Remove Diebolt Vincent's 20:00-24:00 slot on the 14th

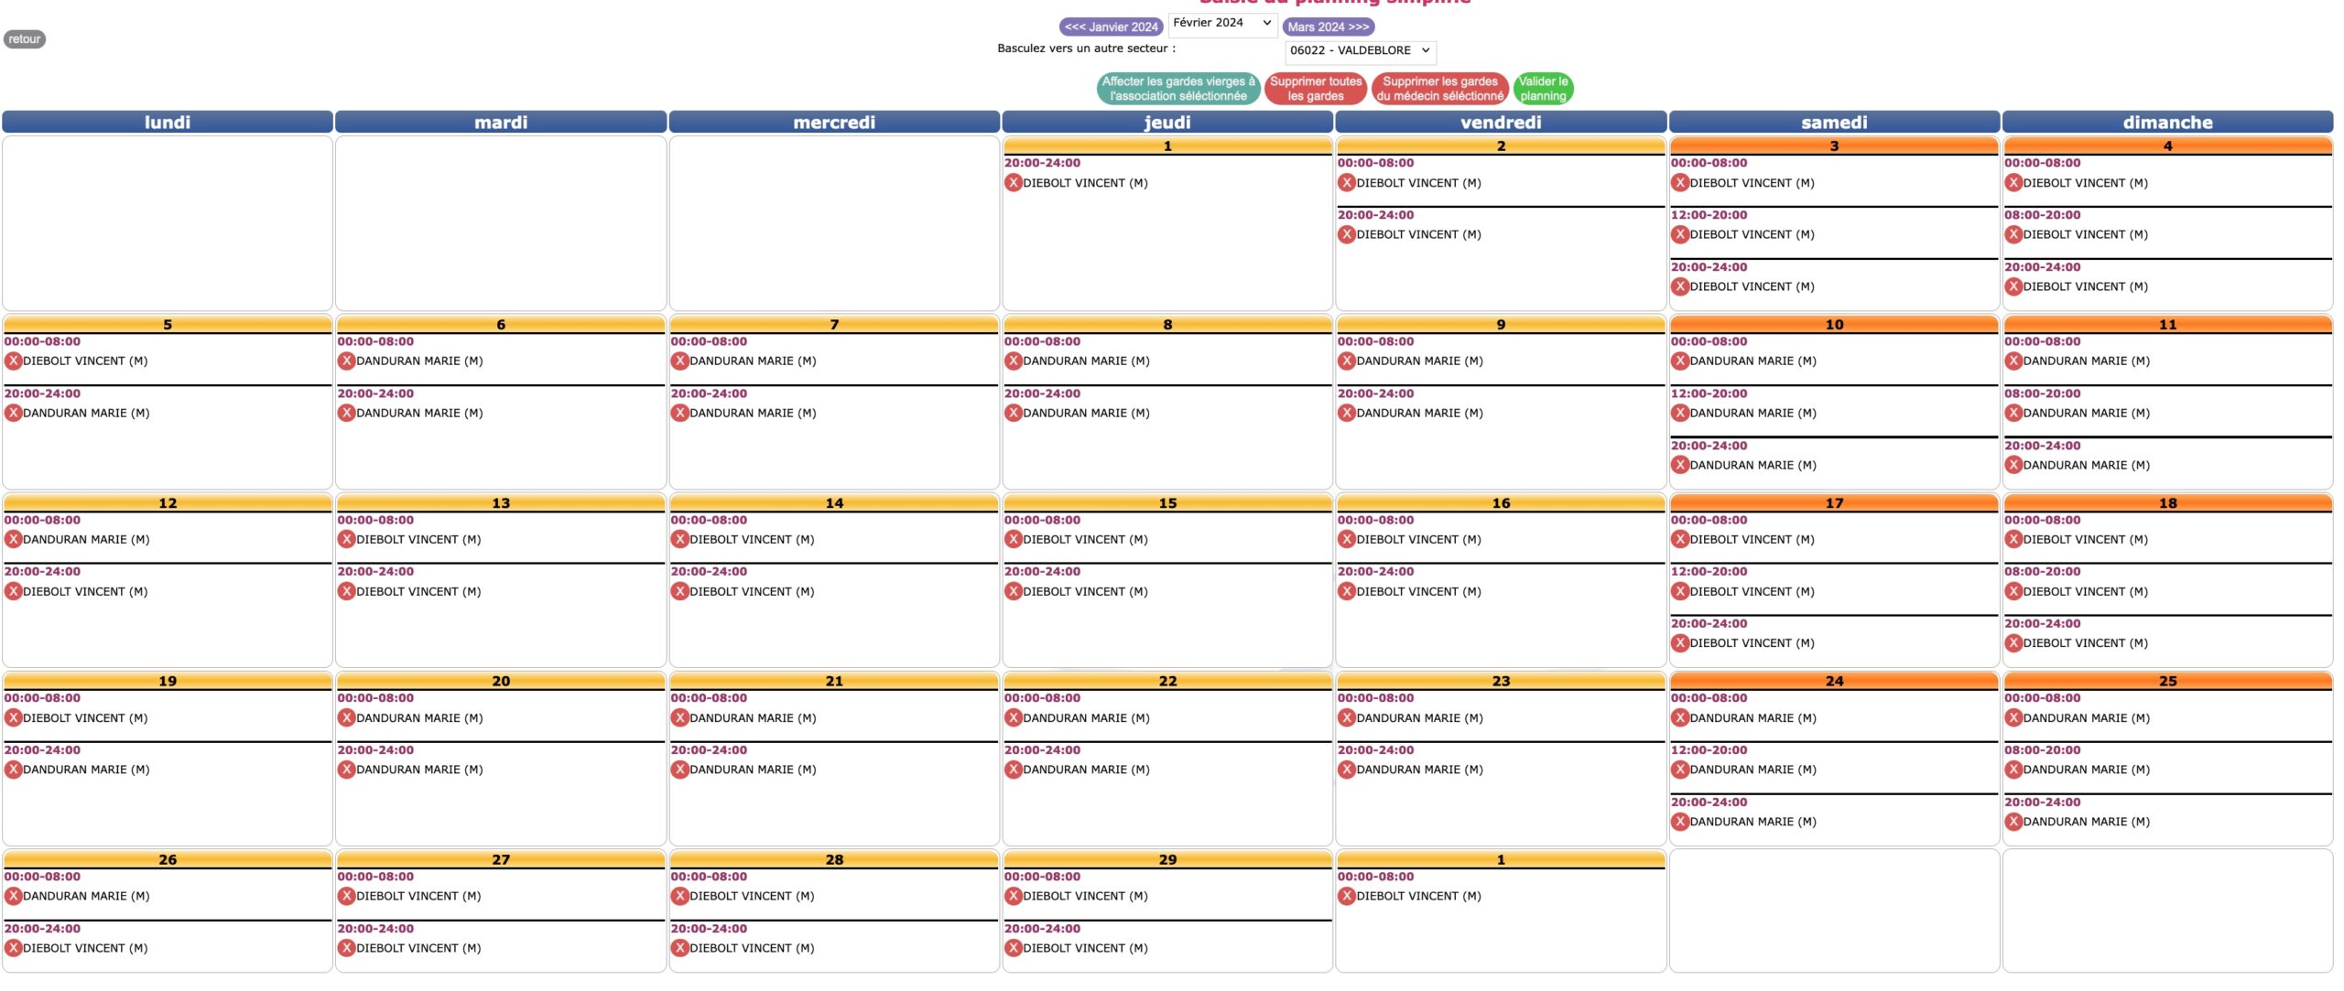pos(679,592)
